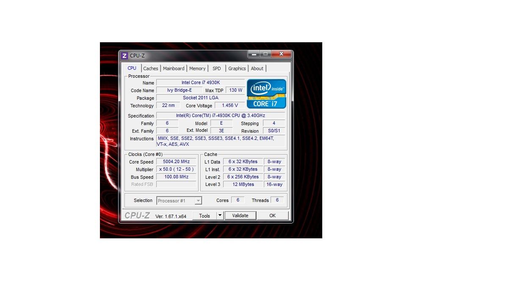Viewport: 520px width, 292px height.
Task: Click the core voltage value 1.456 V
Action: click(x=230, y=106)
